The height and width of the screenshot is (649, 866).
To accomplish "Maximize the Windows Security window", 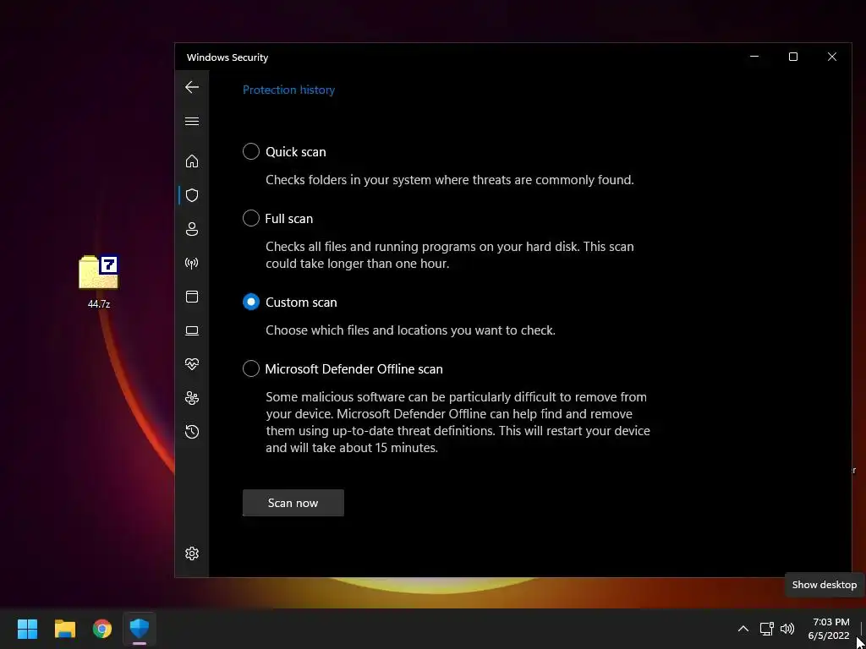I will 793,57.
